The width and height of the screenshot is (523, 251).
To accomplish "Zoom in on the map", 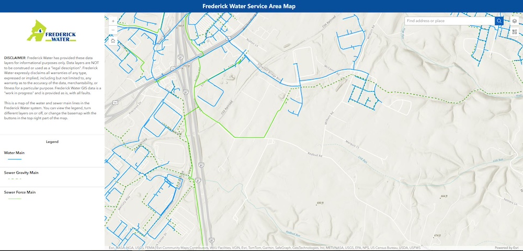I will coord(113,21).
